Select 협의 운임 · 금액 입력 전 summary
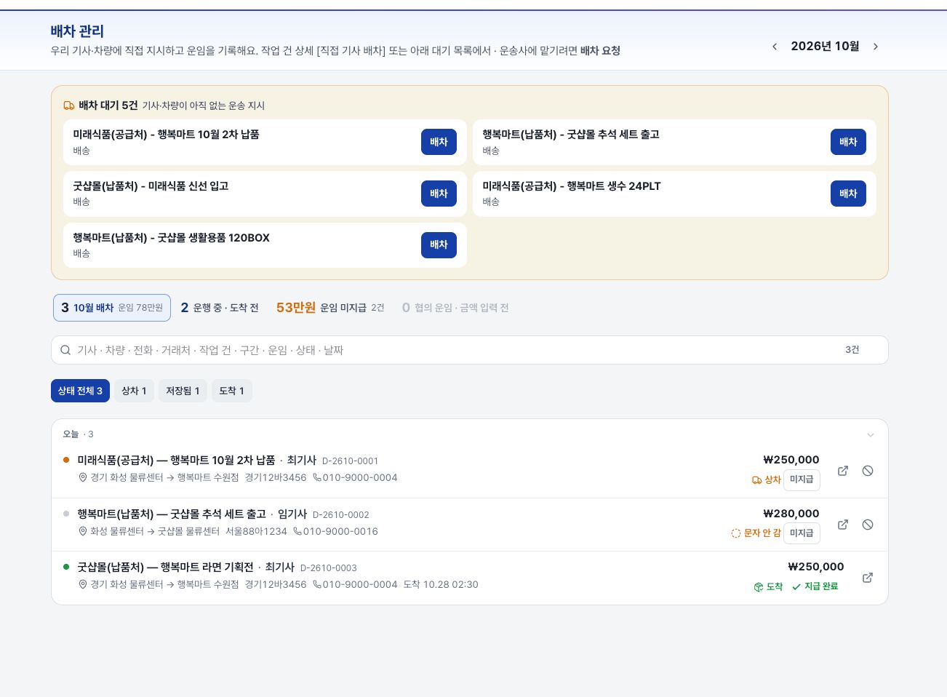Screen dimensions: 947x697 (x=455, y=308)
